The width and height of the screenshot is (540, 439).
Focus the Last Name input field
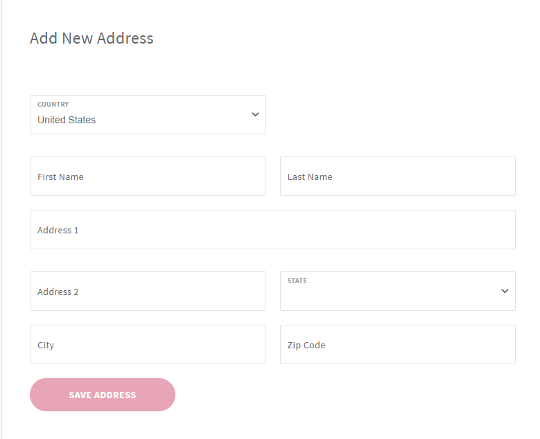[x=398, y=176]
